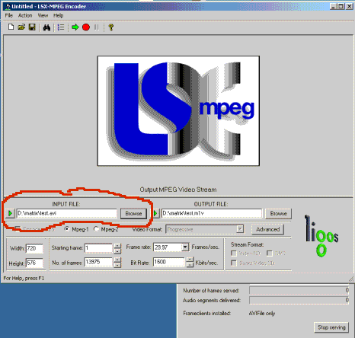Click the No. of frames field
The height and width of the screenshot is (338, 355).
[x=98, y=262]
